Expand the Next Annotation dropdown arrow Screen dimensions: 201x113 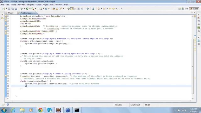(101, 9)
